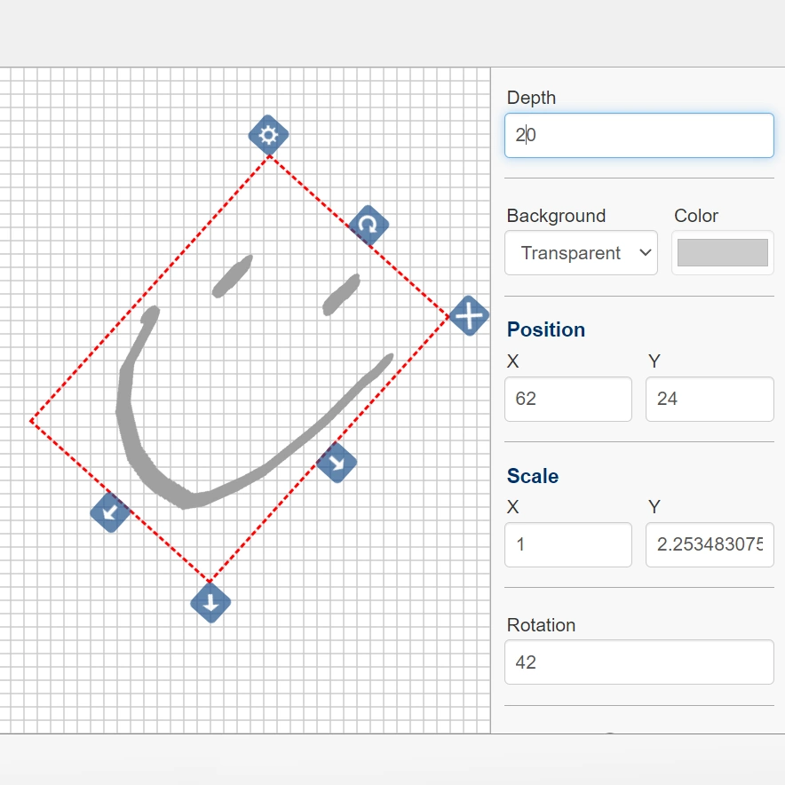This screenshot has width=785, height=785.
Task: Click the smiley's left eye stroke
Action: click(x=233, y=275)
